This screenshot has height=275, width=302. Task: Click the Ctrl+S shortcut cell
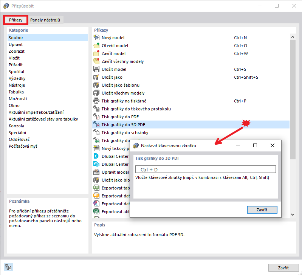tap(240, 69)
